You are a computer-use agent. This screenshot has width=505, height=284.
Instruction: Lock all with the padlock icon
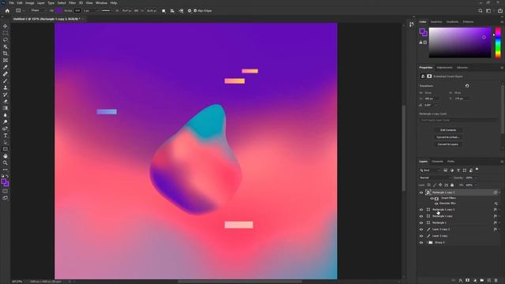[x=452, y=185]
